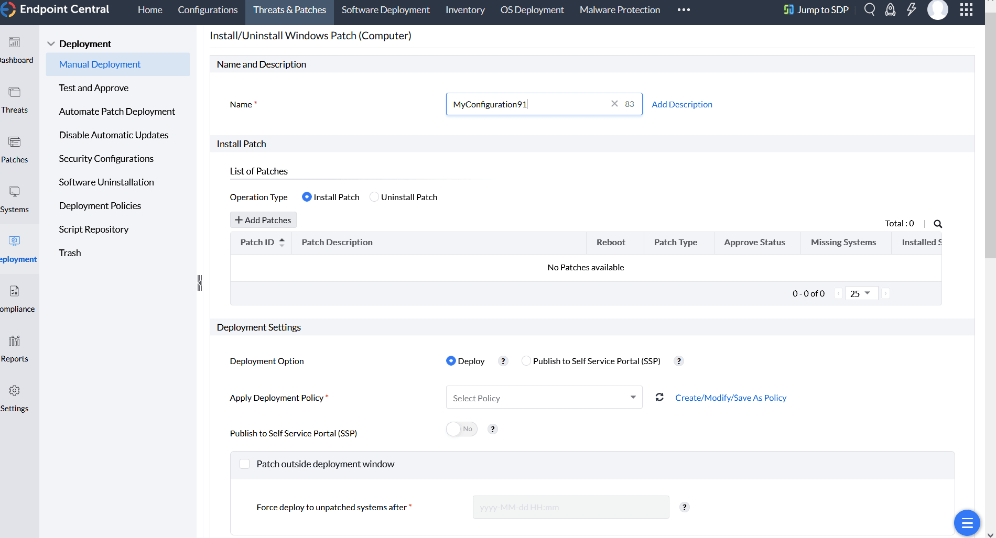Viewport: 996px width, 538px height.
Task: Toggle the Publish to SSP switch
Action: [461, 429]
